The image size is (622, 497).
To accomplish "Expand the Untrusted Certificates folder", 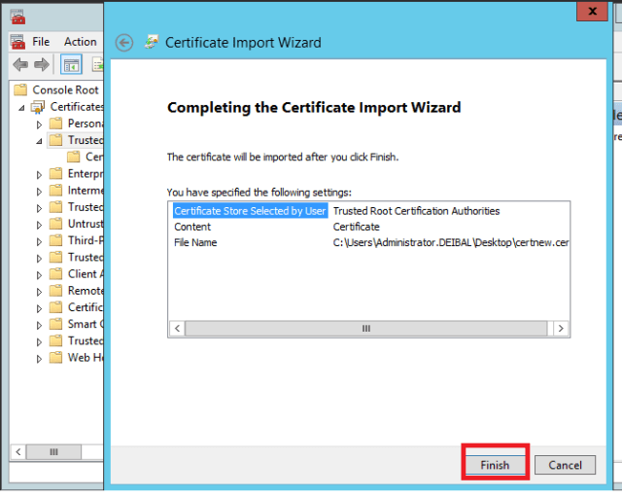I will click(x=40, y=225).
